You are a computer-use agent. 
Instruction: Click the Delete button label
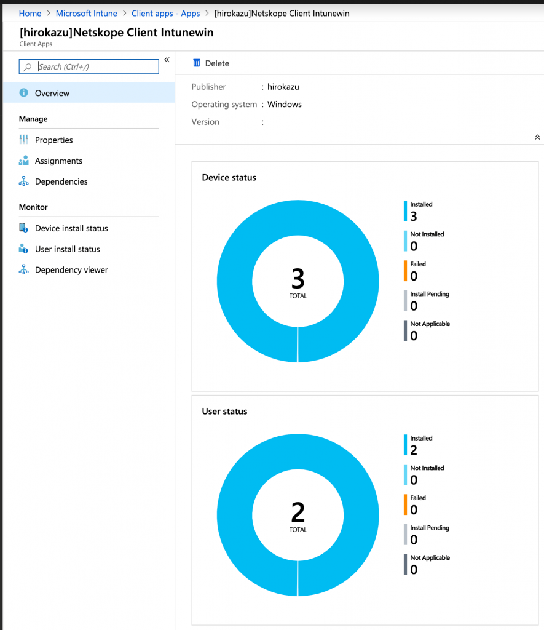pos(217,63)
